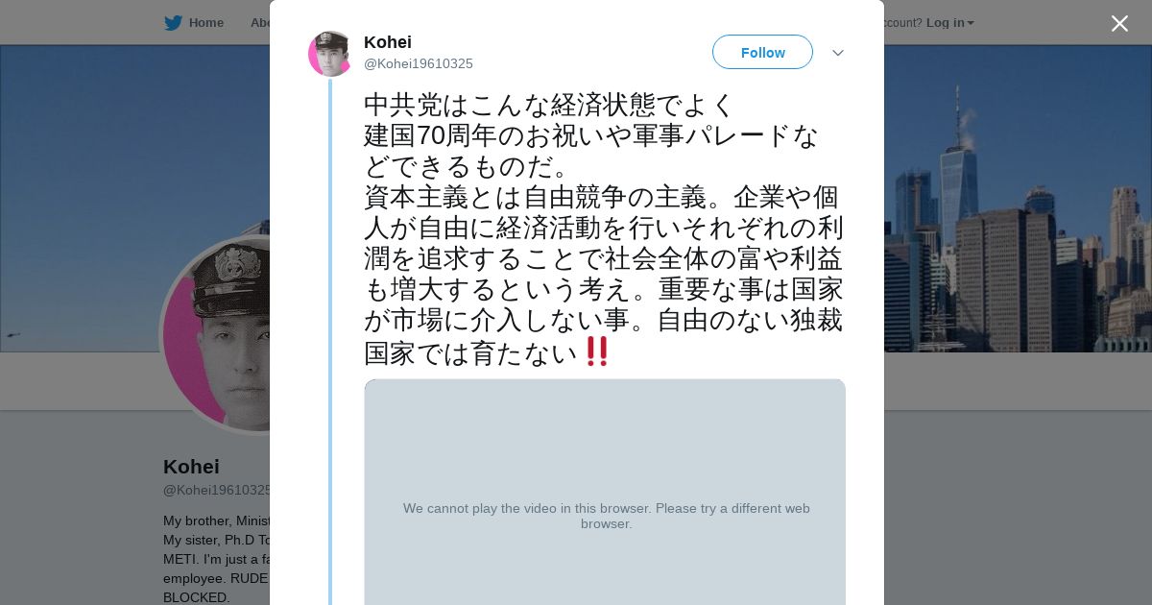The image size is (1152, 605).
Task: Open the partially hidden About menu item
Action: (x=259, y=23)
